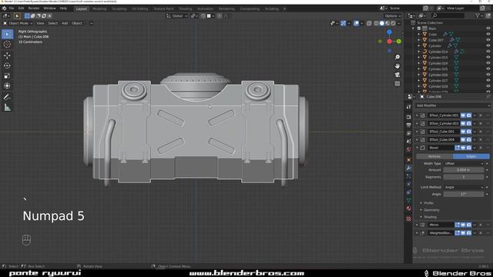Screen dimensions: 493x277
Task: Remove the BTool_Cube.001 modifier
Action: (481, 132)
